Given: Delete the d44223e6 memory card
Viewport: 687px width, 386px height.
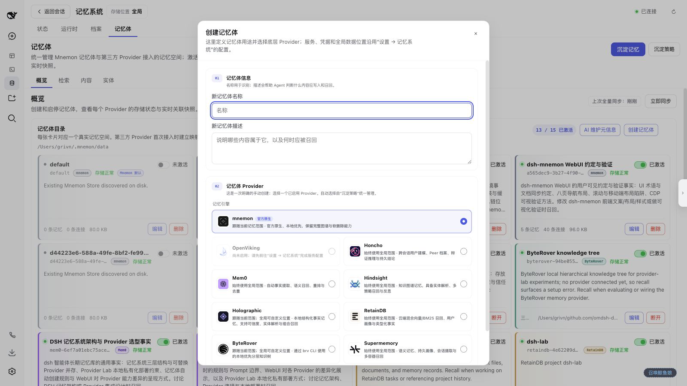Looking at the screenshot, I should (x=179, y=318).
